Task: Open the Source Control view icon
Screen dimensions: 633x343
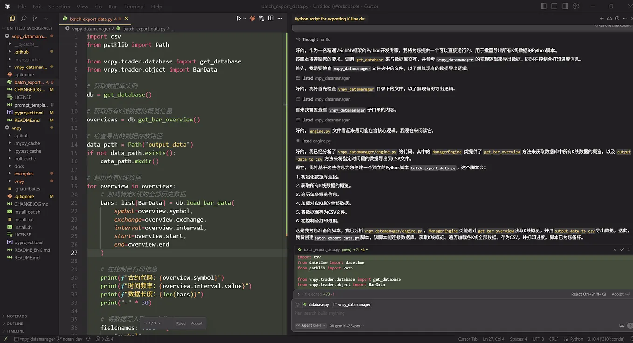Action: pyautogui.click(x=34, y=18)
